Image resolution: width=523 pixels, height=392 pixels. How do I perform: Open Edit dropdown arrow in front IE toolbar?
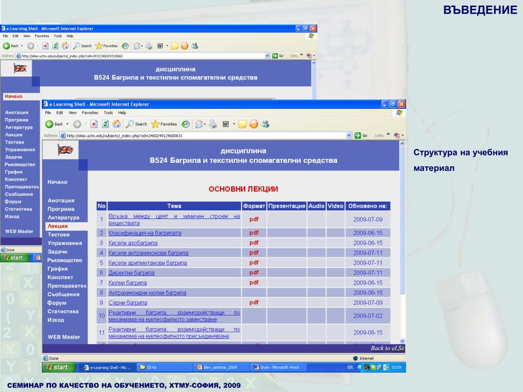coord(234,124)
